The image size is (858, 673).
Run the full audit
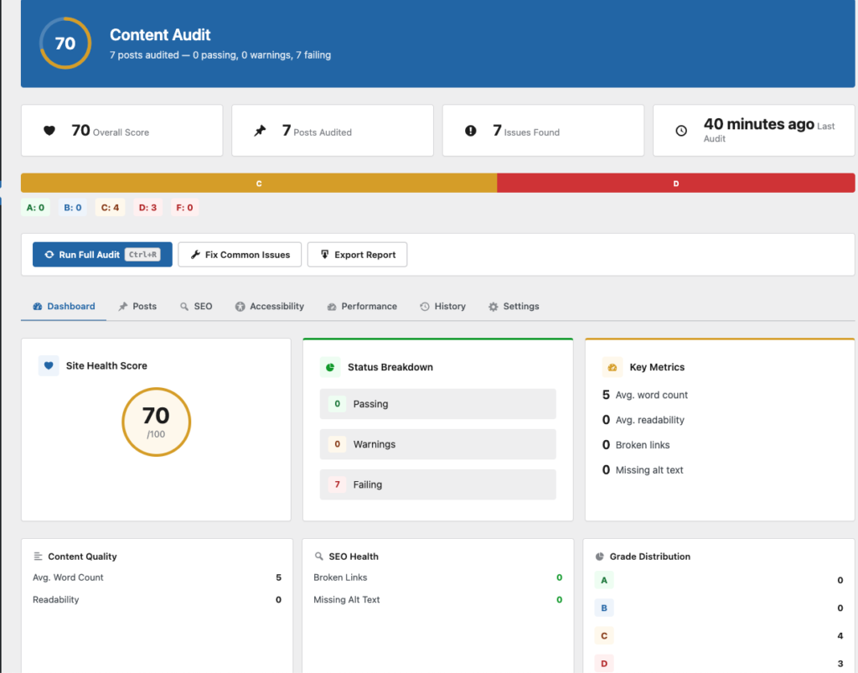(x=102, y=255)
